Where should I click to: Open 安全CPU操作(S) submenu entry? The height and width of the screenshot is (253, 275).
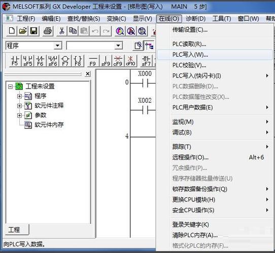pos(214,210)
